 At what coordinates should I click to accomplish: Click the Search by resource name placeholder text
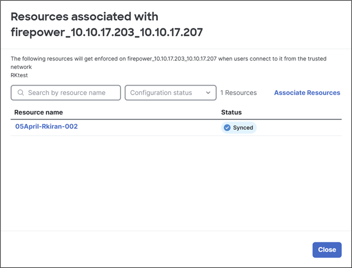pyautogui.click(x=67, y=92)
